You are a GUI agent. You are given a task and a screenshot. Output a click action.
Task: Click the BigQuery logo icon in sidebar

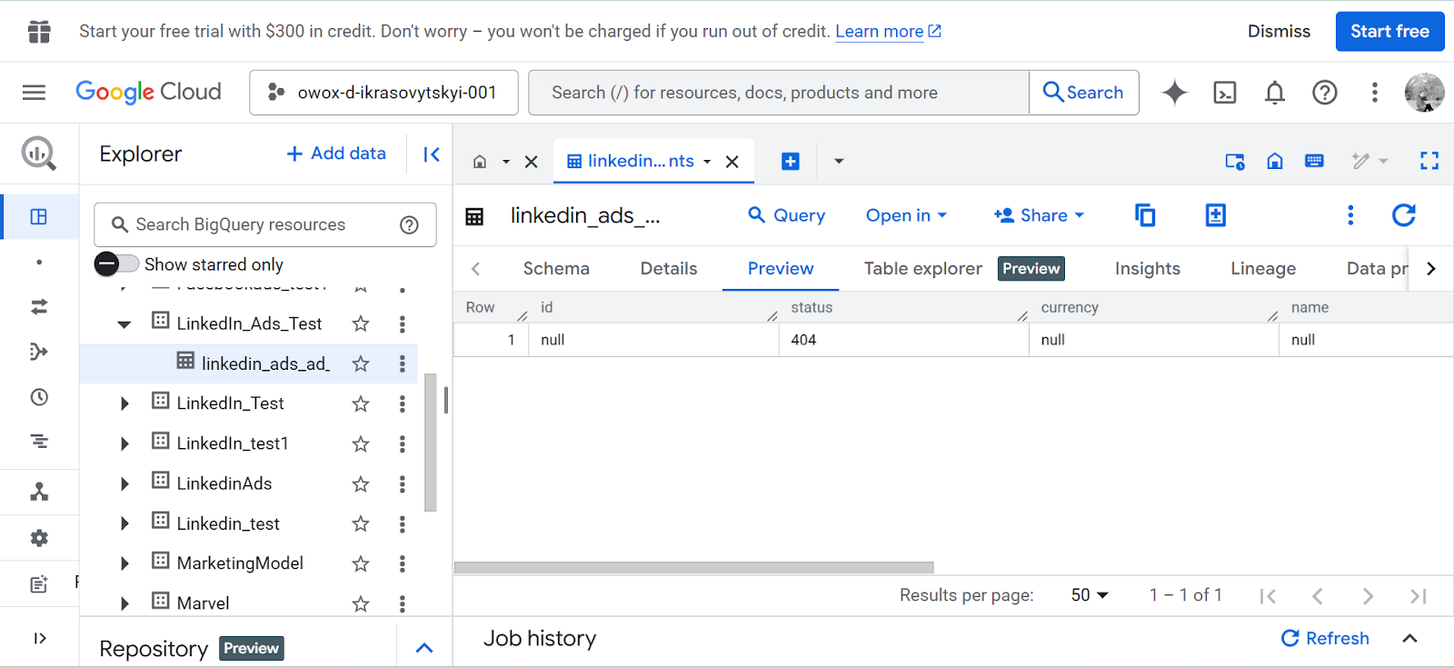pos(38,154)
